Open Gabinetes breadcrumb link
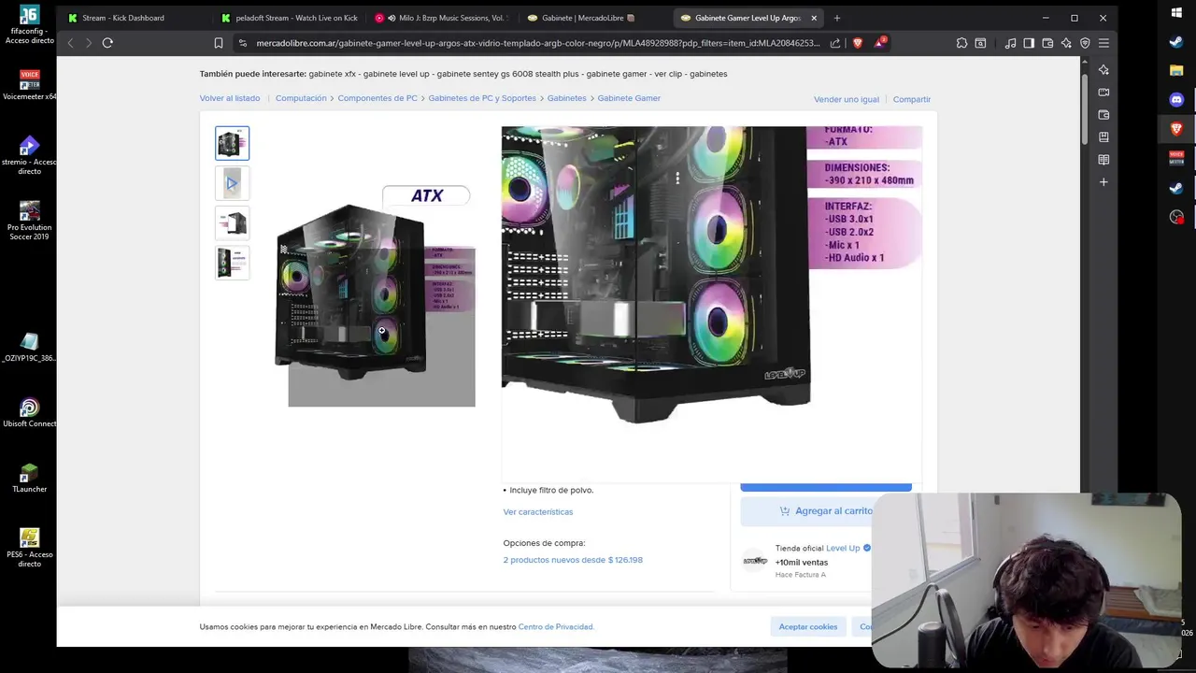Screen dimensions: 1196x673 coord(567,98)
